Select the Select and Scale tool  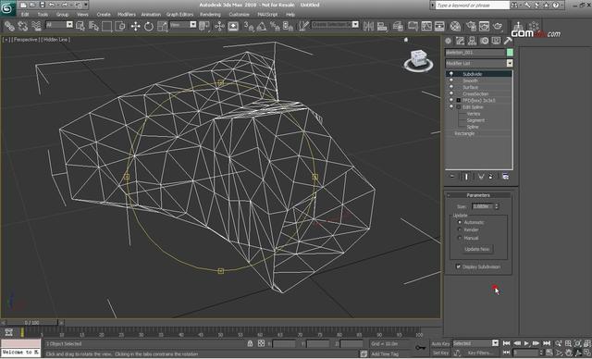163,26
